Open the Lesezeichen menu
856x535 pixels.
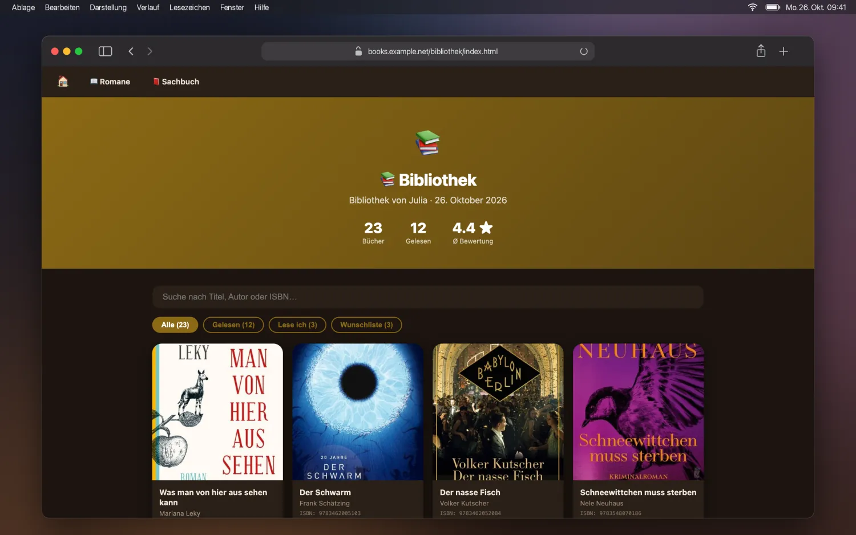point(189,7)
